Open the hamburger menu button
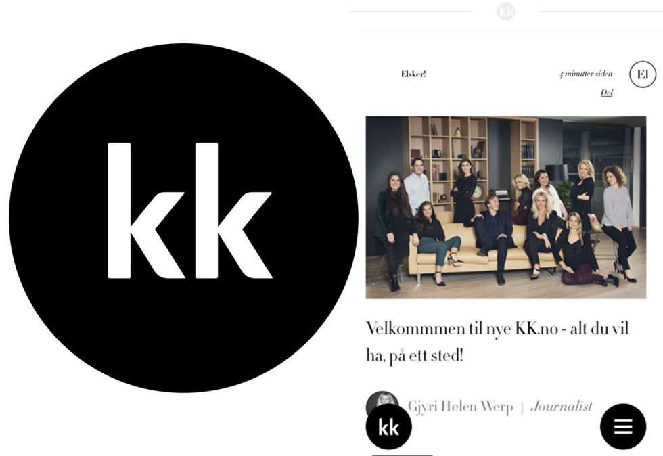663x456 pixels. [x=623, y=426]
